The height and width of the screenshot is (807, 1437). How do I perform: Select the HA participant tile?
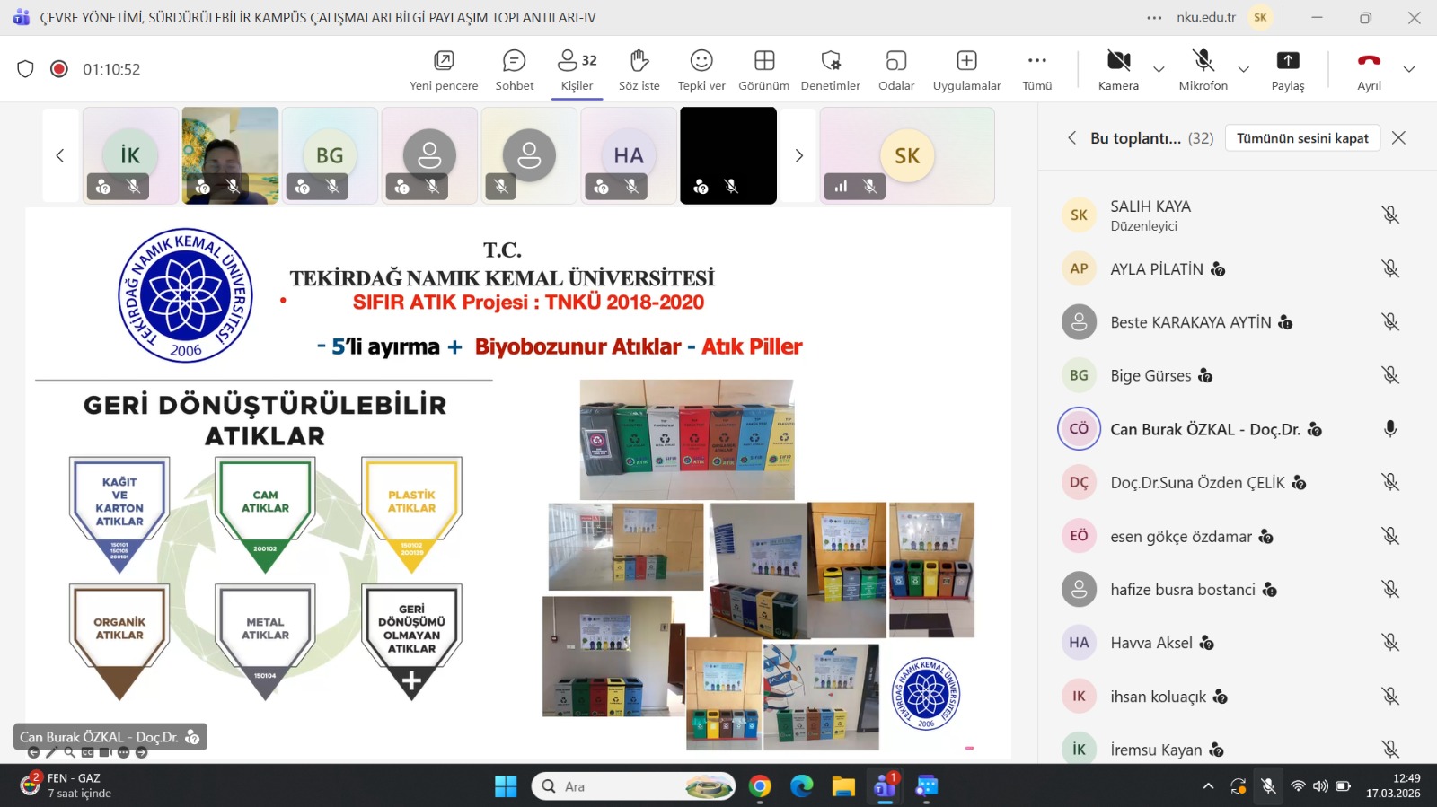click(x=629, y=155)
